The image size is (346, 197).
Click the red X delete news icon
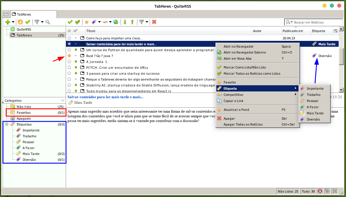point(154,22)
